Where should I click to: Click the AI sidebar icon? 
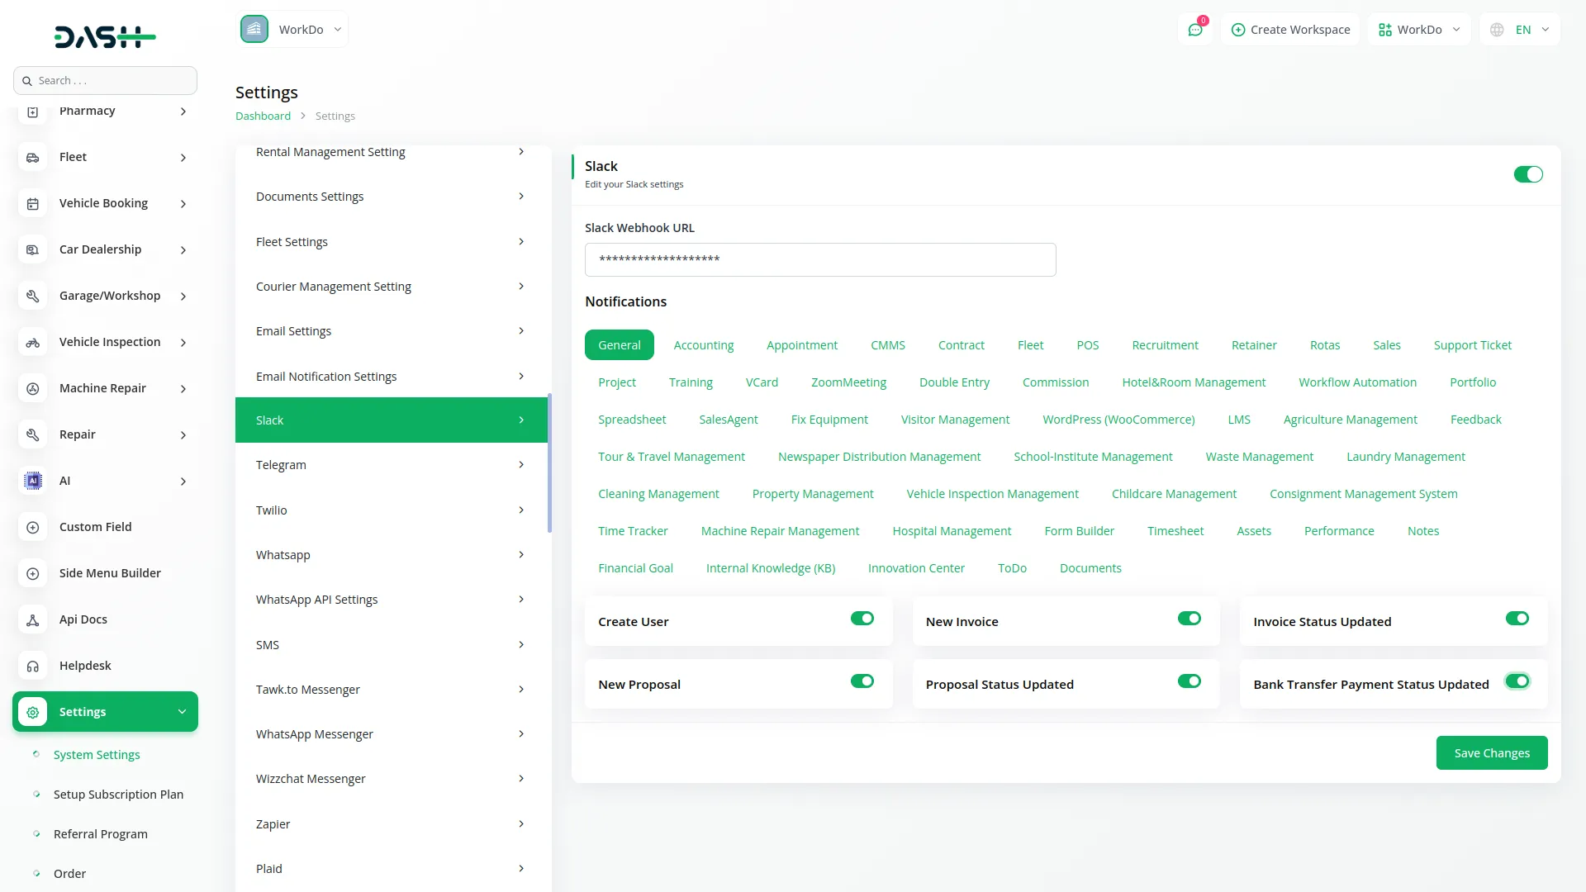pyautogui.click(x=32, y=480)
